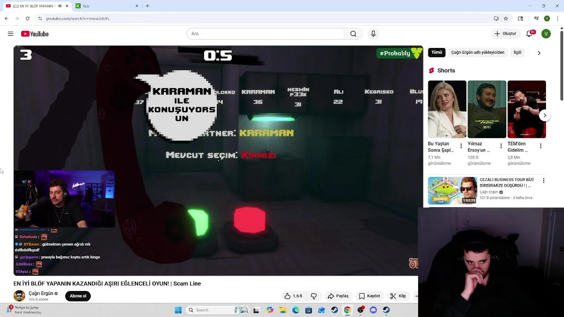Dislike the video using the thumbs-down icon
This screenshot has width=564, height=317.
314,296
